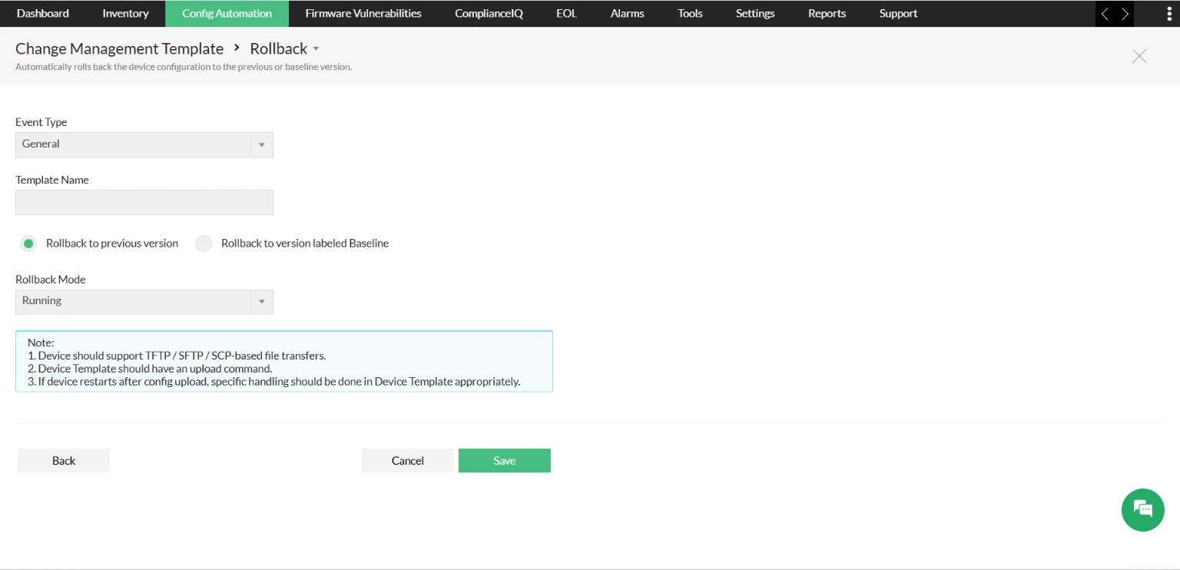Switch to the Tools tab
1180x570 pixels.
coord(690,14)
